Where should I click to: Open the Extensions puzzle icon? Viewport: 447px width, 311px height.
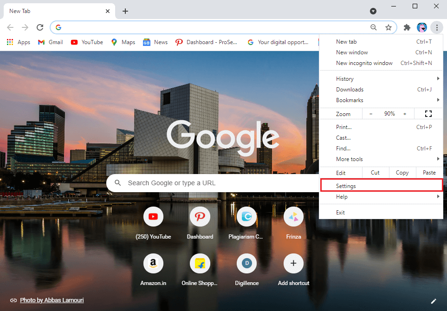click(x=407, y=27)
